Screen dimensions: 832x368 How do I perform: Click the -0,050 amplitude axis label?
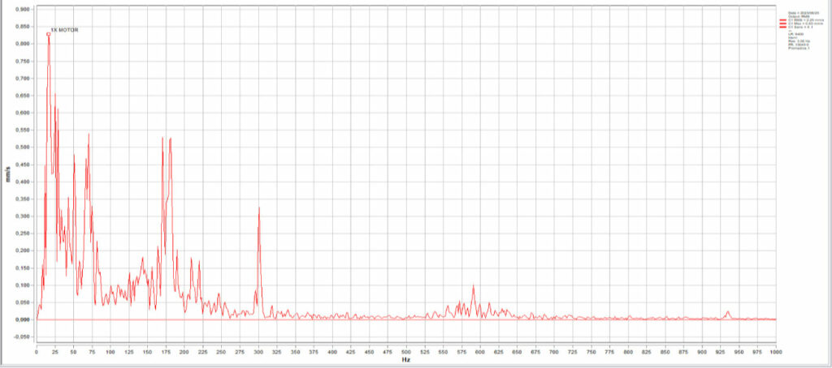pos(22,336)
